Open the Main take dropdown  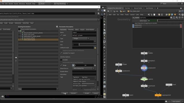[170, 4]
